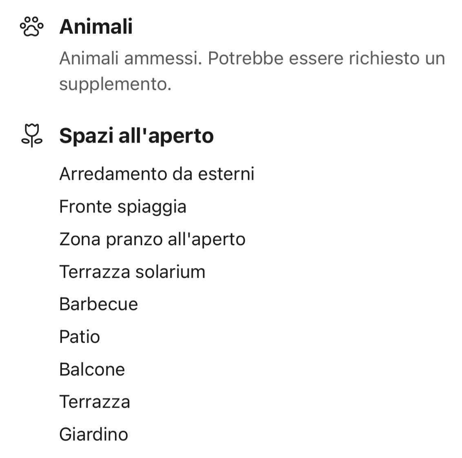Select the Giardino amenity

[x=93, y=434]
